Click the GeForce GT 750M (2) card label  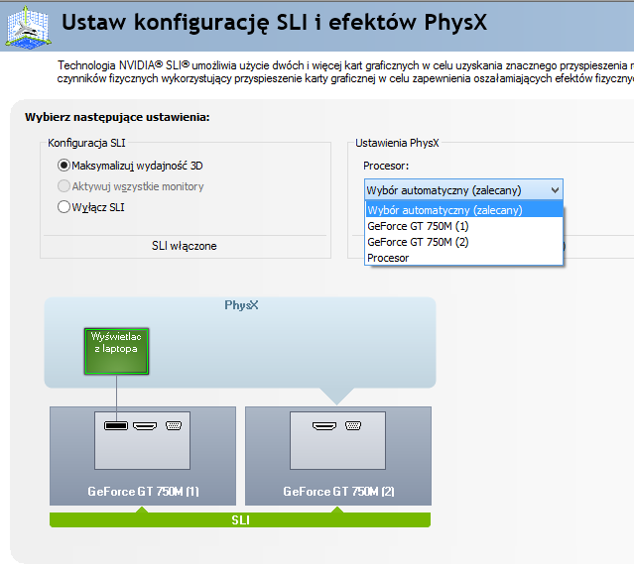[x=338, y=492]
